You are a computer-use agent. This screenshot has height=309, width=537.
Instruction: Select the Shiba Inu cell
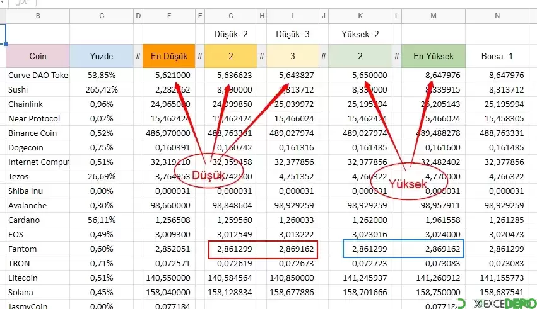pyautogui.click(x=38, y=191)
